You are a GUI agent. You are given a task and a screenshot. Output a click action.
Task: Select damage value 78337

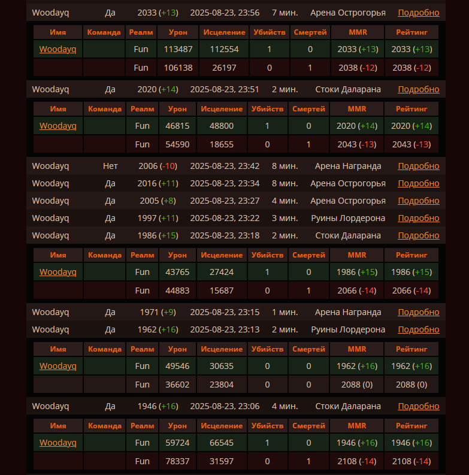[177, 461]
